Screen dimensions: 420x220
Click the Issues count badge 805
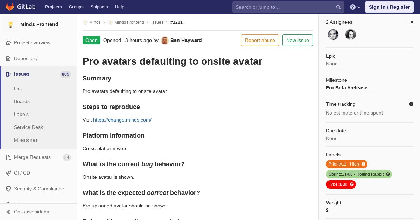(x=65, y=74)
